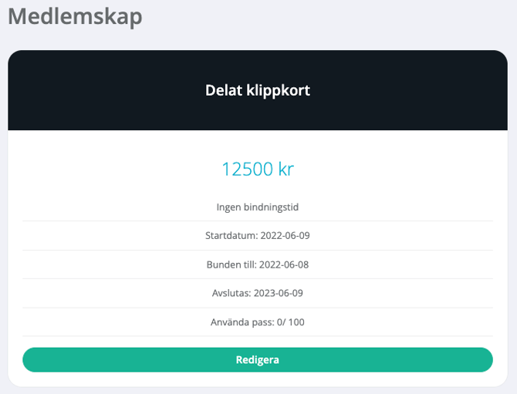Click the divider line below Bunden till row
517x394 pixels.
pyautogui.click(x=258, y=278)
